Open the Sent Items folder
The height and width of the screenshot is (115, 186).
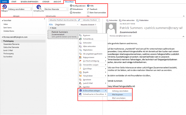point(7,27)
